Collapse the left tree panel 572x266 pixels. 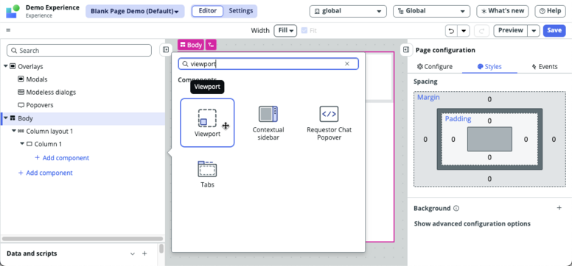[x=166, y=50]
